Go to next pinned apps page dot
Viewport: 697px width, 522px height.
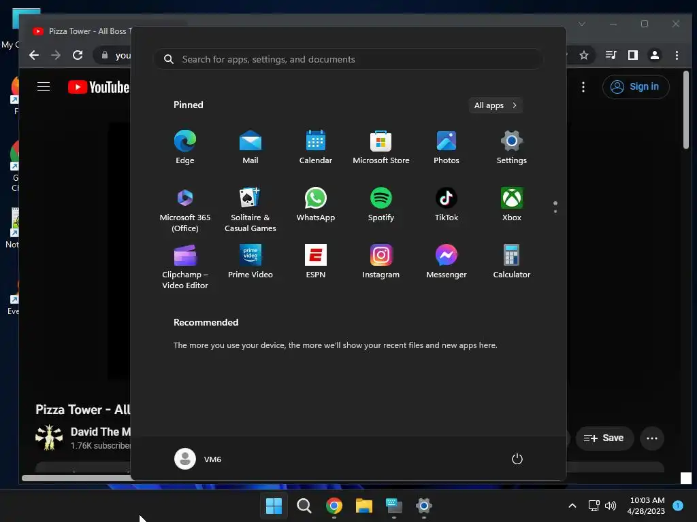[555, 211]
